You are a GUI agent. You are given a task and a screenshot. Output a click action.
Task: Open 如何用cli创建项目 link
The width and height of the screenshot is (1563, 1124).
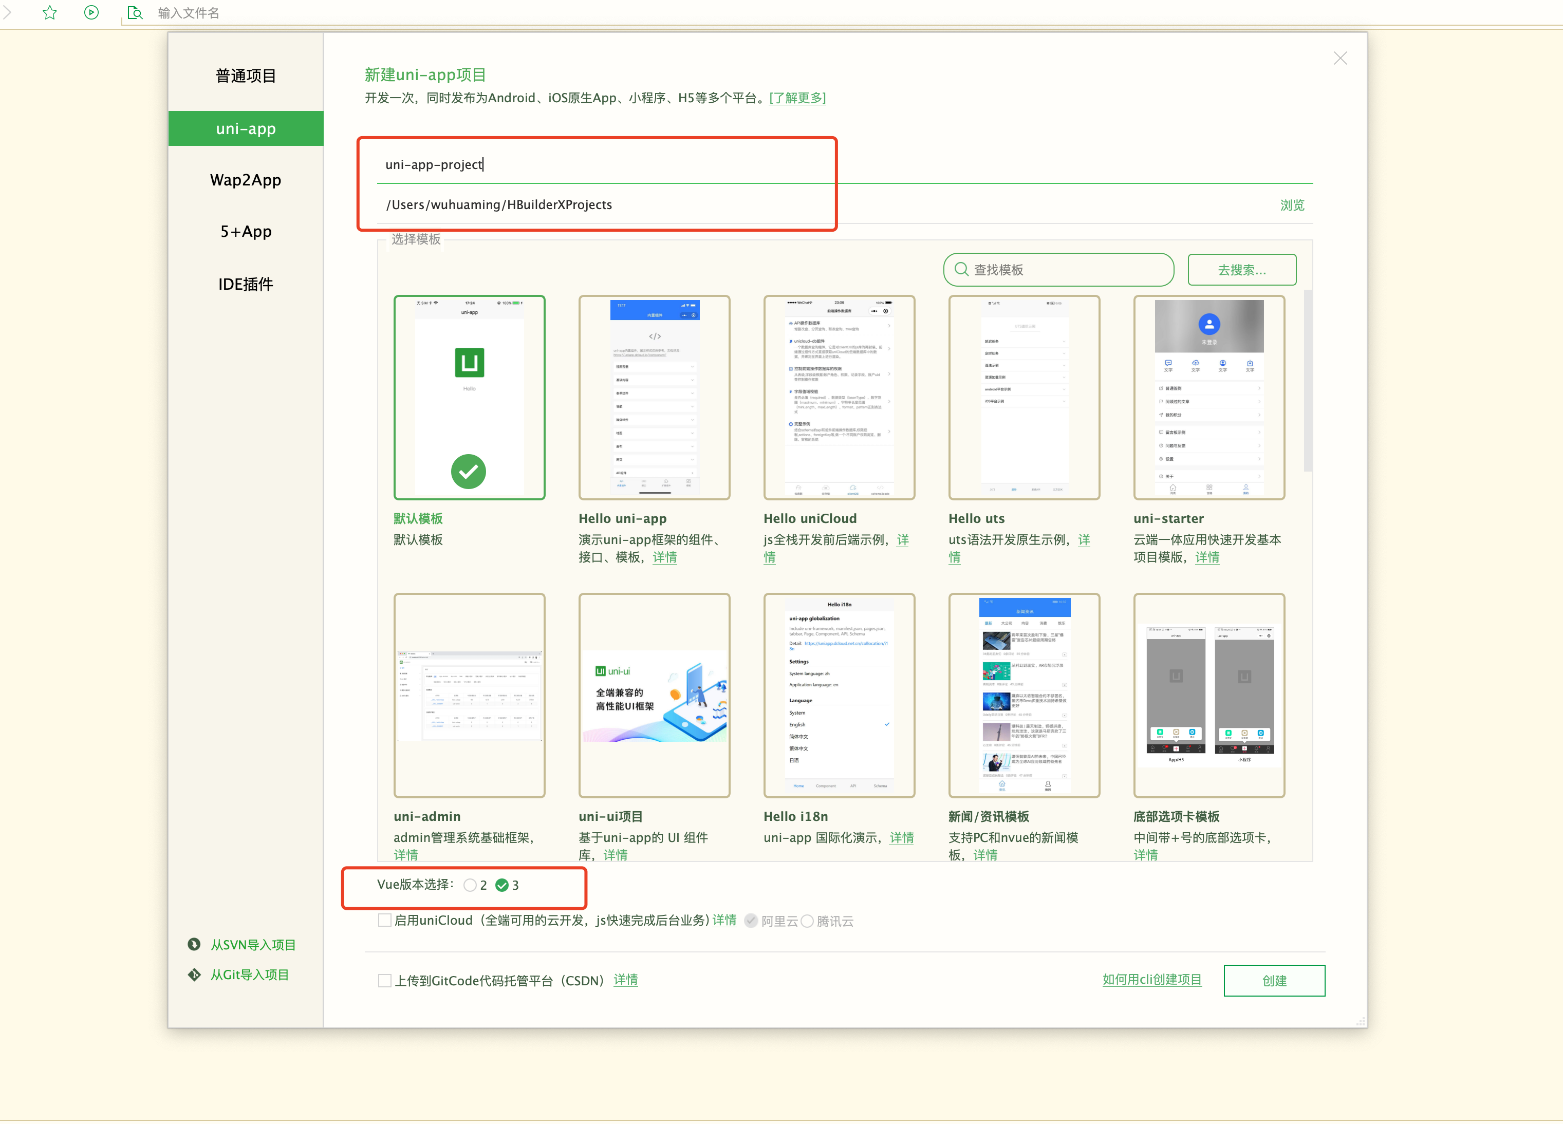click(1151, 980)
